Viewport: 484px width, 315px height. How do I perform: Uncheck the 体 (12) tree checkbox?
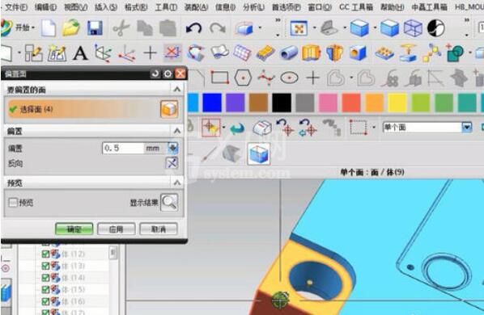(45, 254)
